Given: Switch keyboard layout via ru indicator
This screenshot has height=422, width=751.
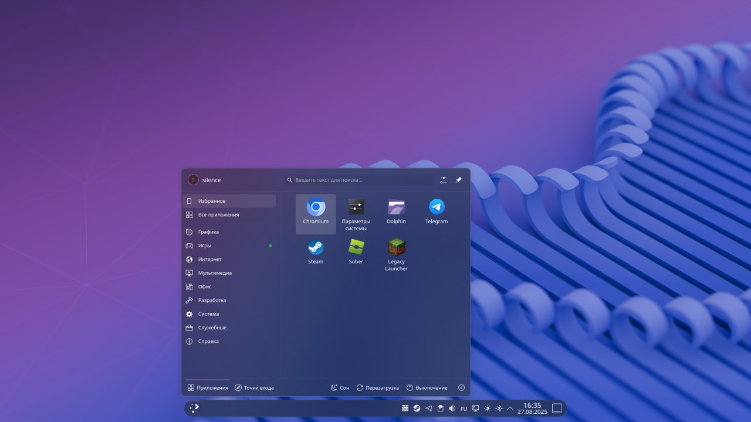Looking at the screenshot, I should [464, 409].
